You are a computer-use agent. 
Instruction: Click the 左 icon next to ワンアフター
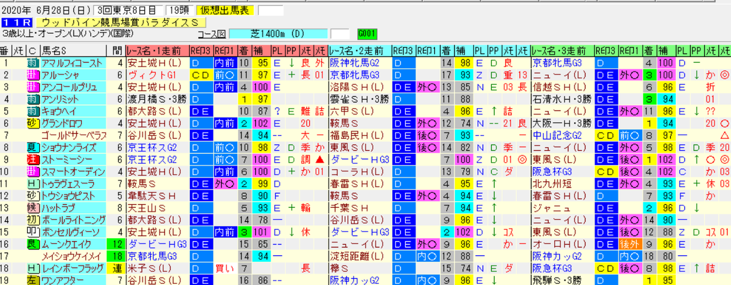pos(33,280)
